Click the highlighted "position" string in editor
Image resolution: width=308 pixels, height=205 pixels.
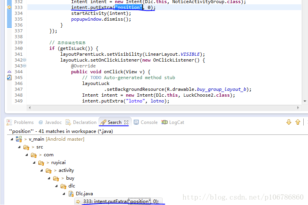tap(129, 7)
